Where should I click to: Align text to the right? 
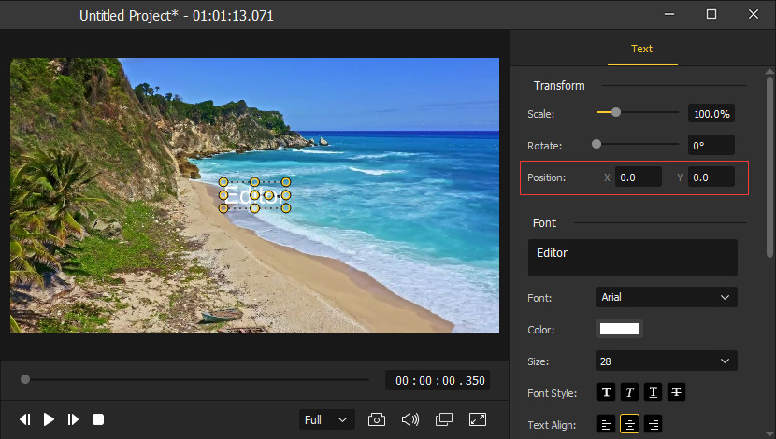tap(653, 424)
